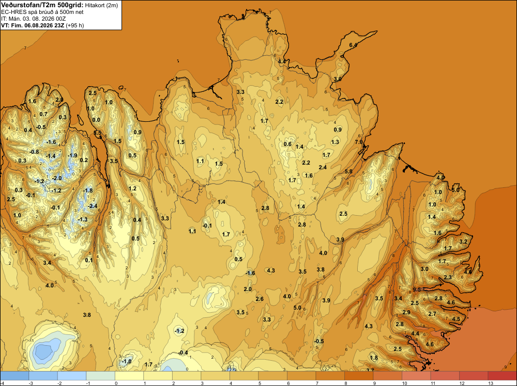Click the temperature value '7.0'
This screenshot has width=517, height=386.
click(359, 142)
